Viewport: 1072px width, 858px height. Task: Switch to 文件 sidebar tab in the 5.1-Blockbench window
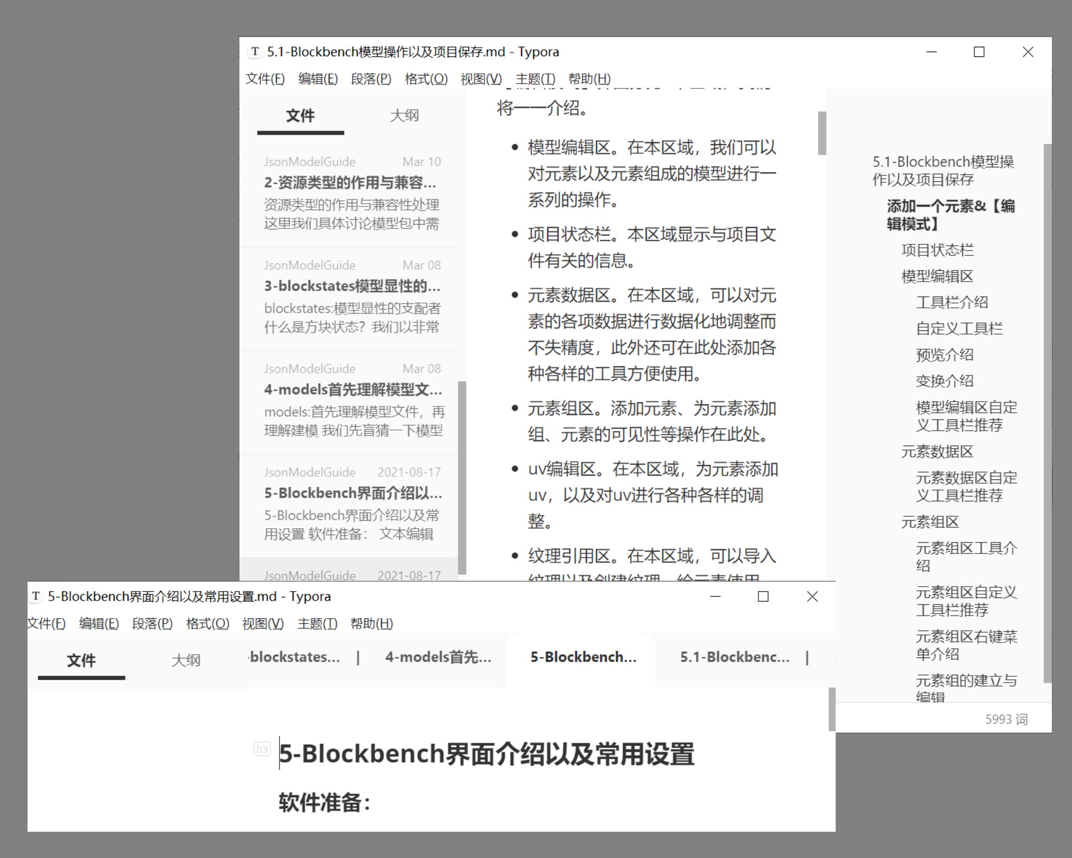click(300, 116)
